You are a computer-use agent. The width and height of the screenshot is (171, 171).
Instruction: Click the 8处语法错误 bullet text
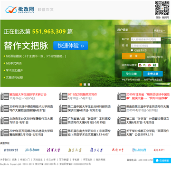[x=36, y=56]
